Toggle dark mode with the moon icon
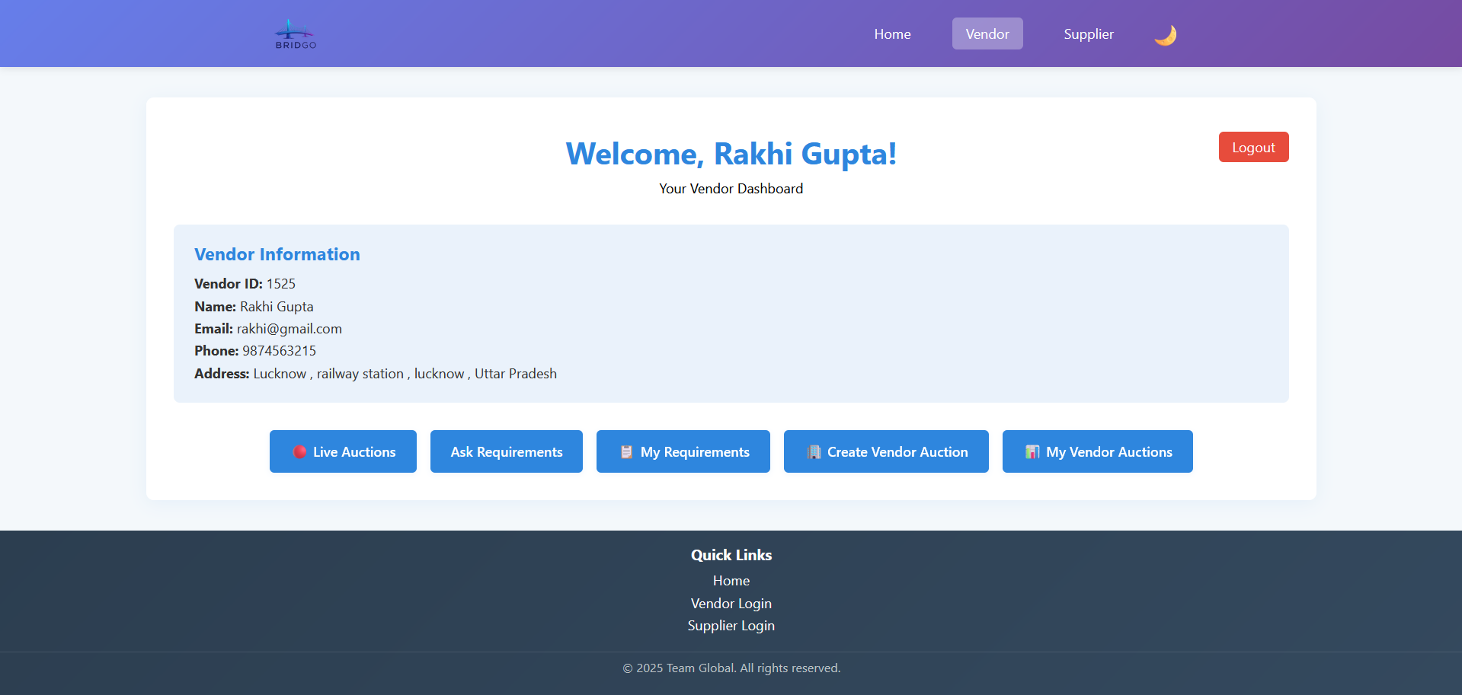 (x=1165, y=35)
